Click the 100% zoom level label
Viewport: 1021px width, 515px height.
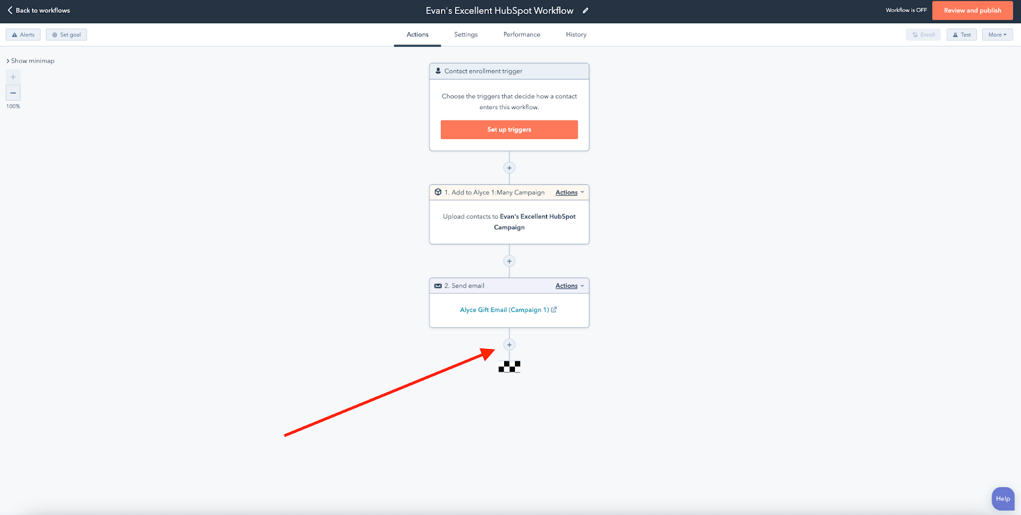click(13, 107)
